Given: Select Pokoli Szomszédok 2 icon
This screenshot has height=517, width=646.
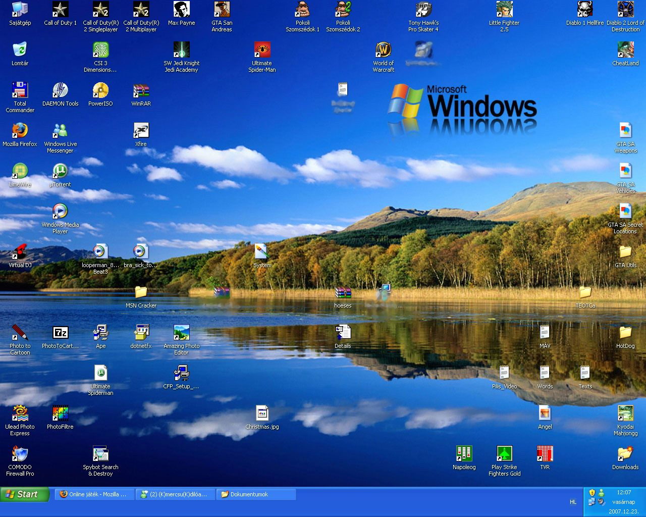Looking at the screenshot, I should 343,17.
